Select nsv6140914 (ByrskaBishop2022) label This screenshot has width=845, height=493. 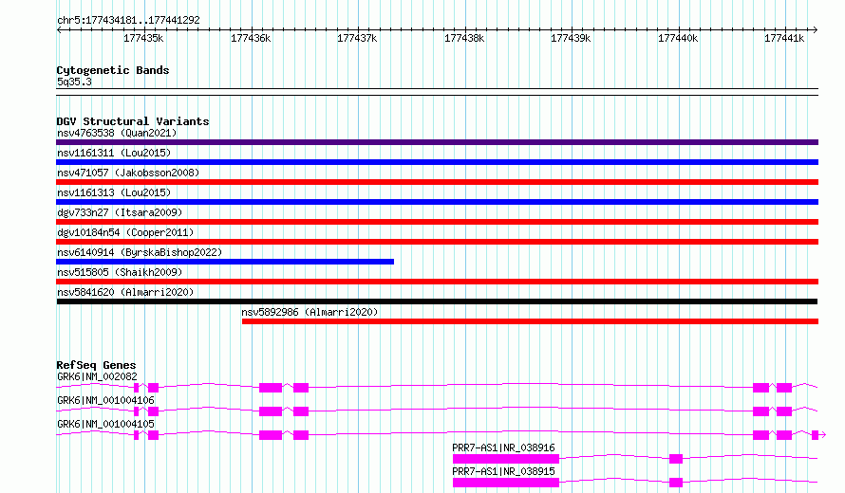tap(140, 252)
